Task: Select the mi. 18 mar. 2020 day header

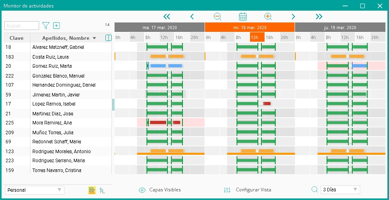Action: (250, 28)
